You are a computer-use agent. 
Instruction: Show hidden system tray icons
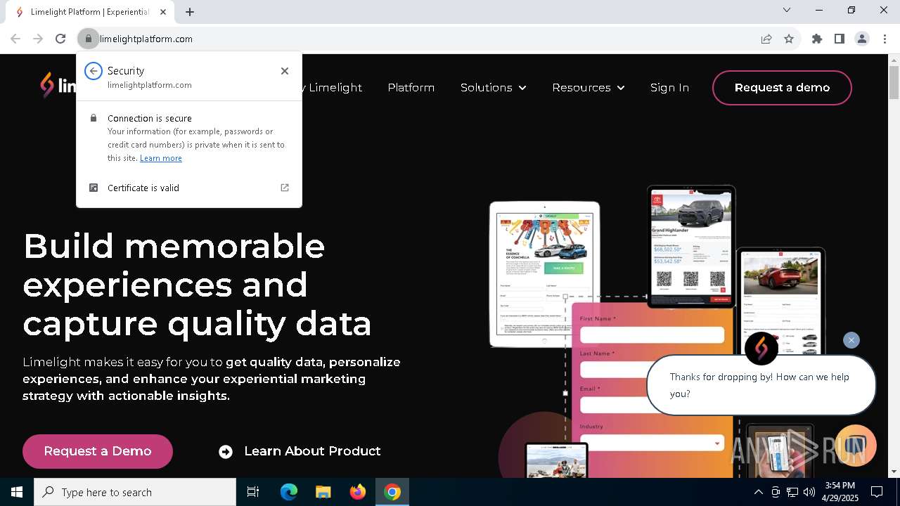click(759, 492)
